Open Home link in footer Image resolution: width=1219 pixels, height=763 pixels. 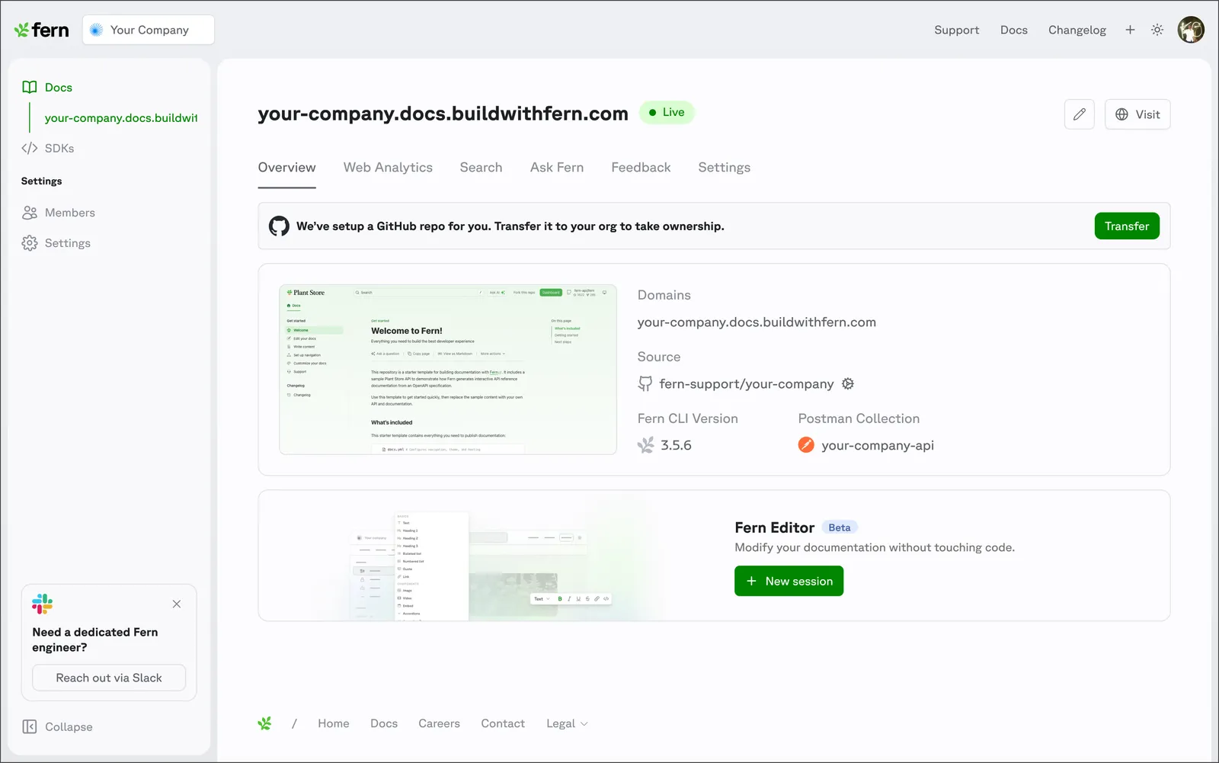334,723
